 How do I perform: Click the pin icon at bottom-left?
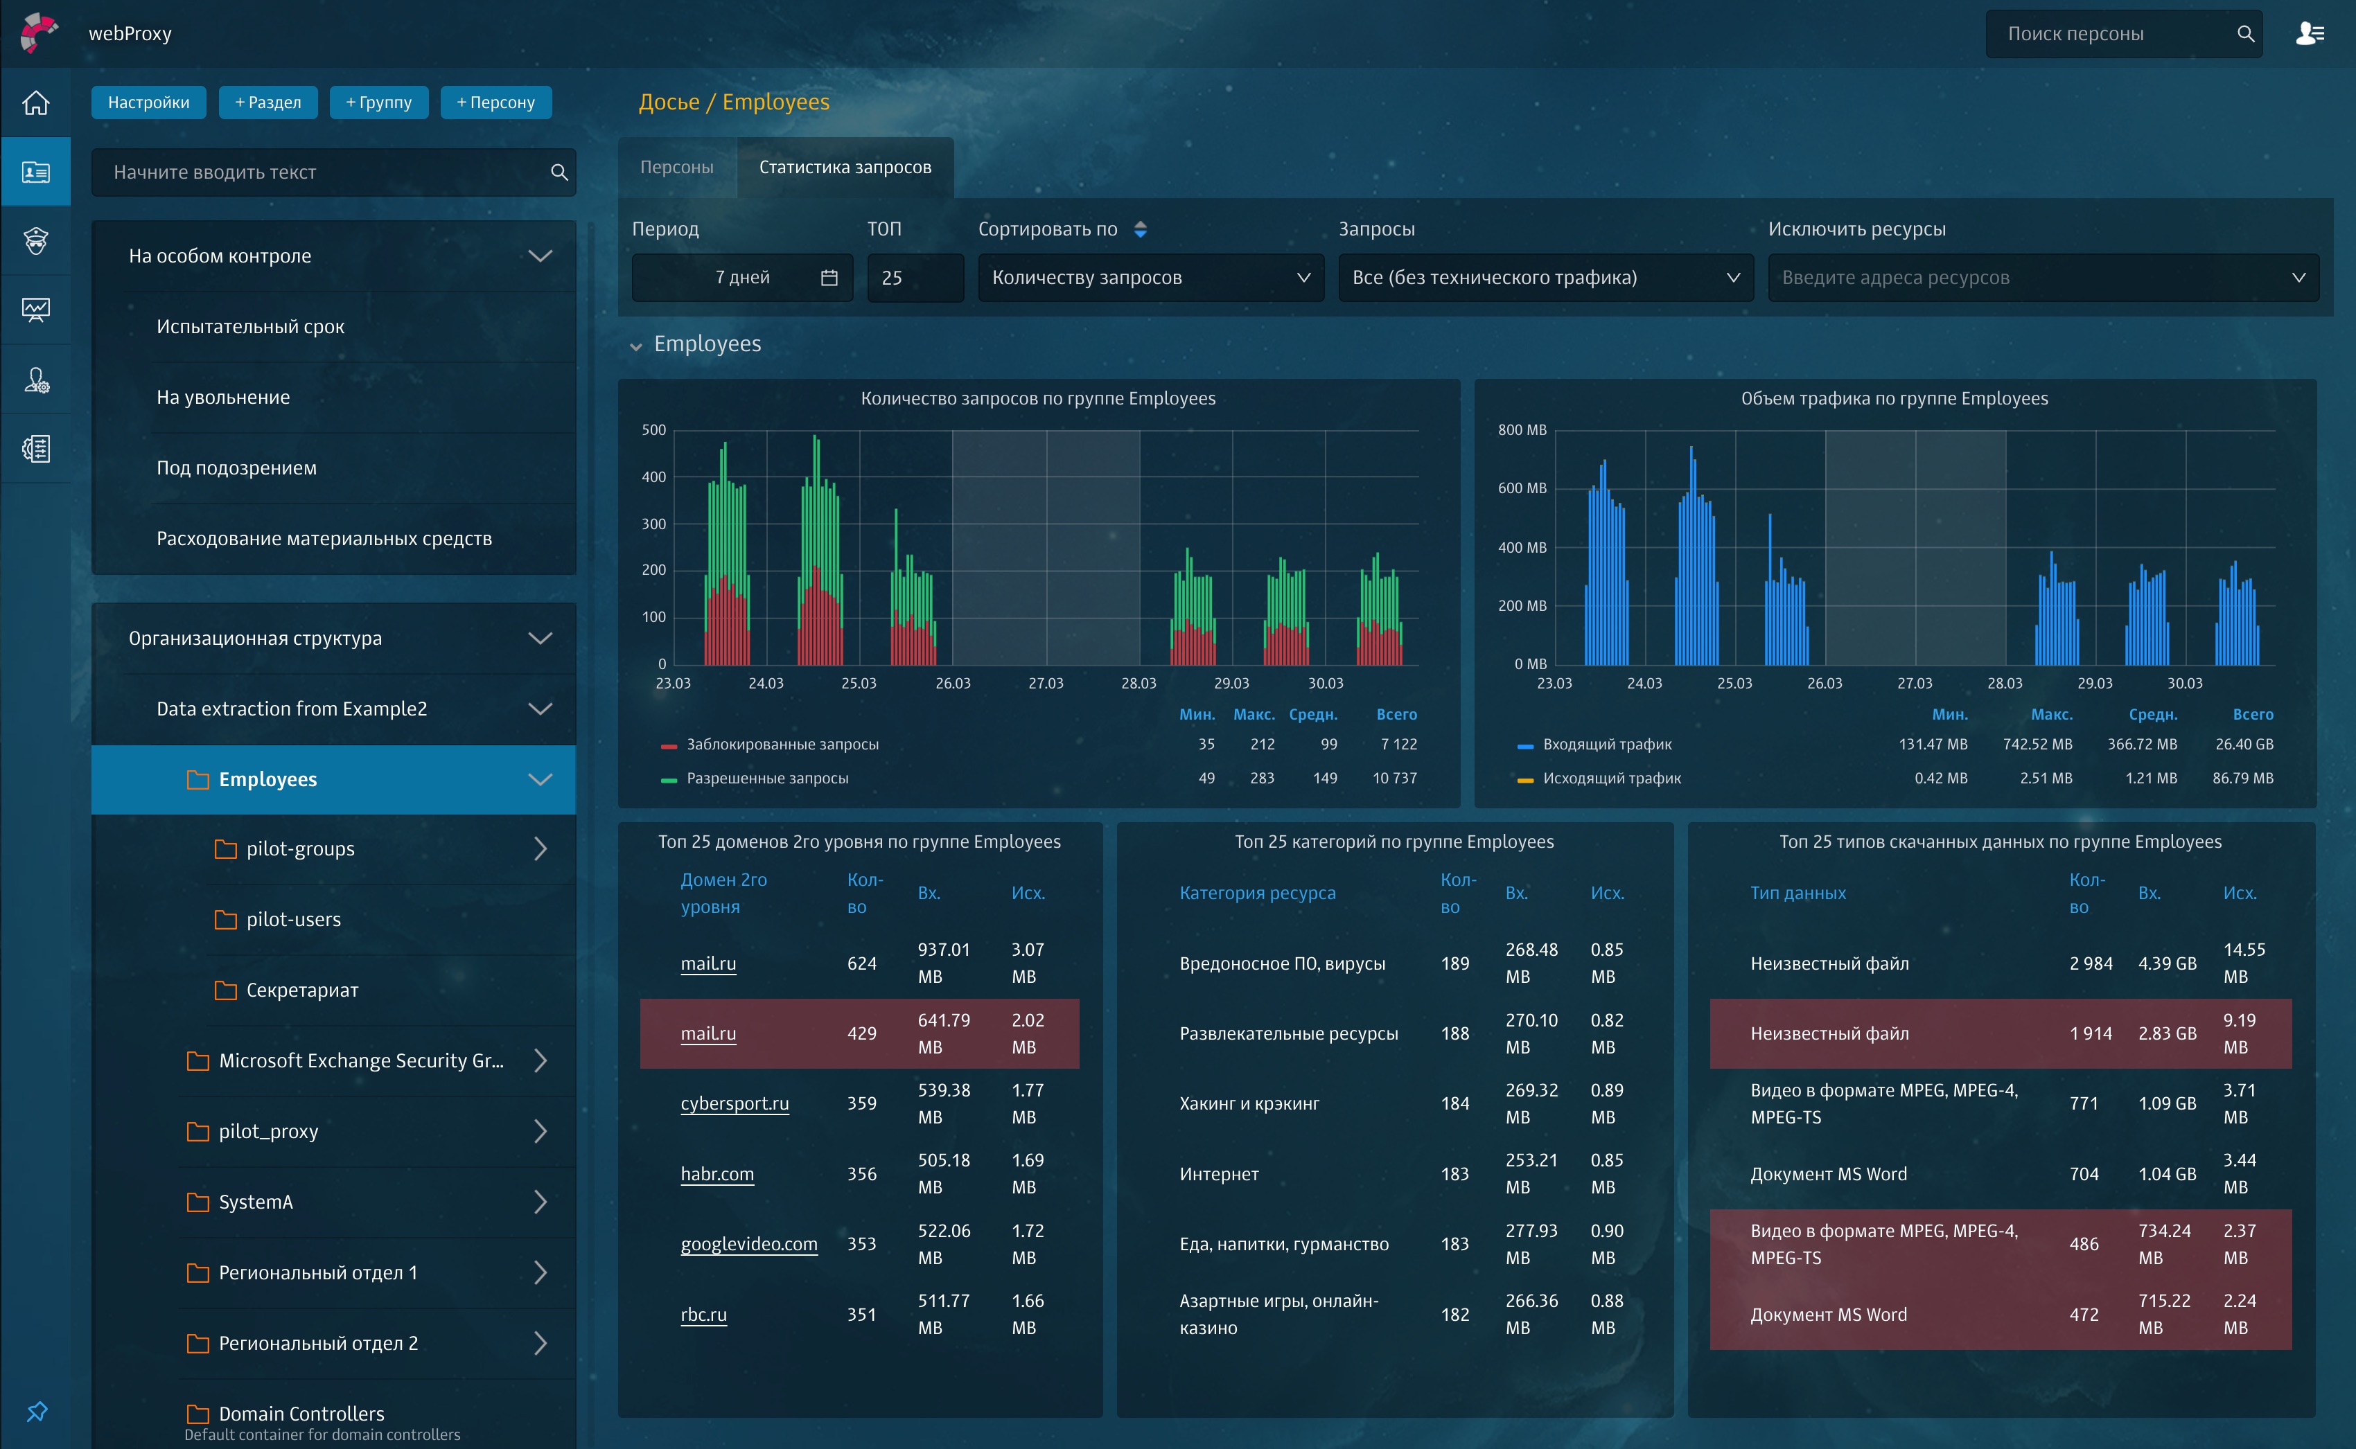pyautogui.click(x=37, y=1412)
